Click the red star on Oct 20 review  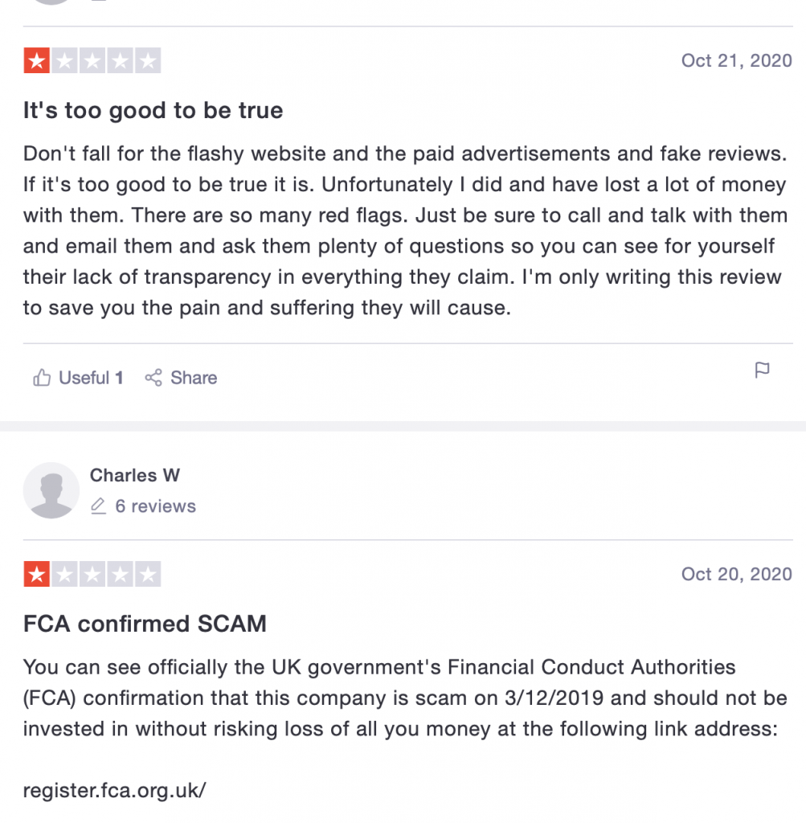pos(37,574)
